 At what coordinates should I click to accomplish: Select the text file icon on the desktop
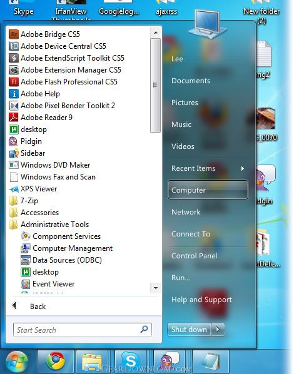coord(263,54)
